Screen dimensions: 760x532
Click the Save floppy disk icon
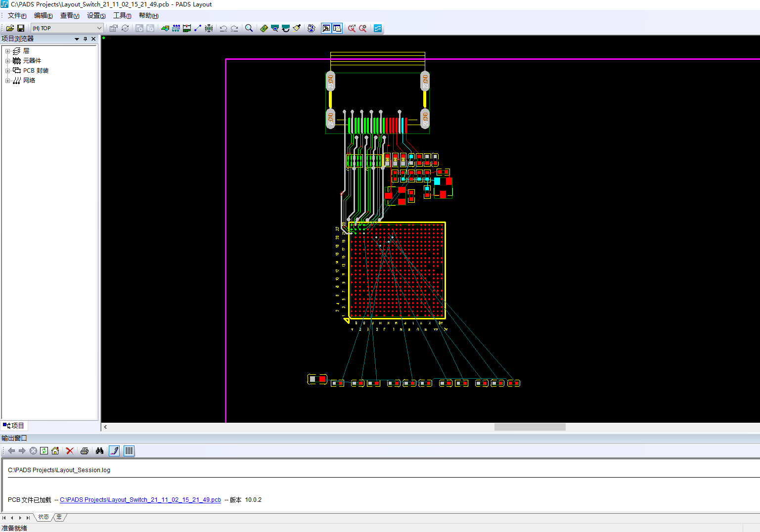(21, 28)
